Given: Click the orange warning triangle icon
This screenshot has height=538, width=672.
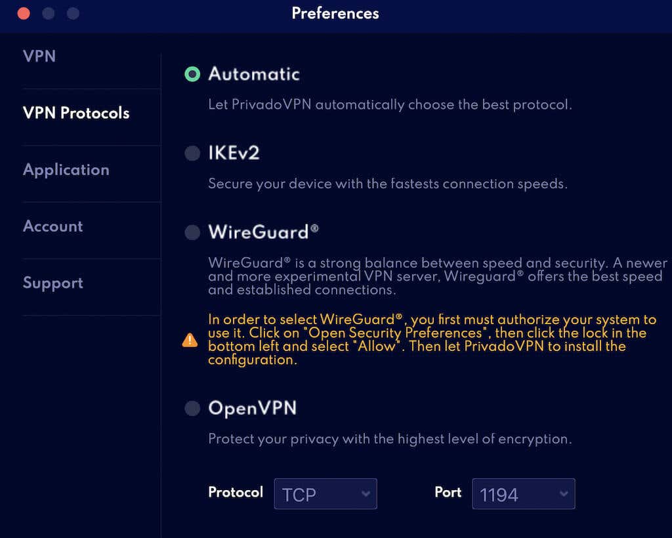Looking at the screenshot, I should coord(190,339).
